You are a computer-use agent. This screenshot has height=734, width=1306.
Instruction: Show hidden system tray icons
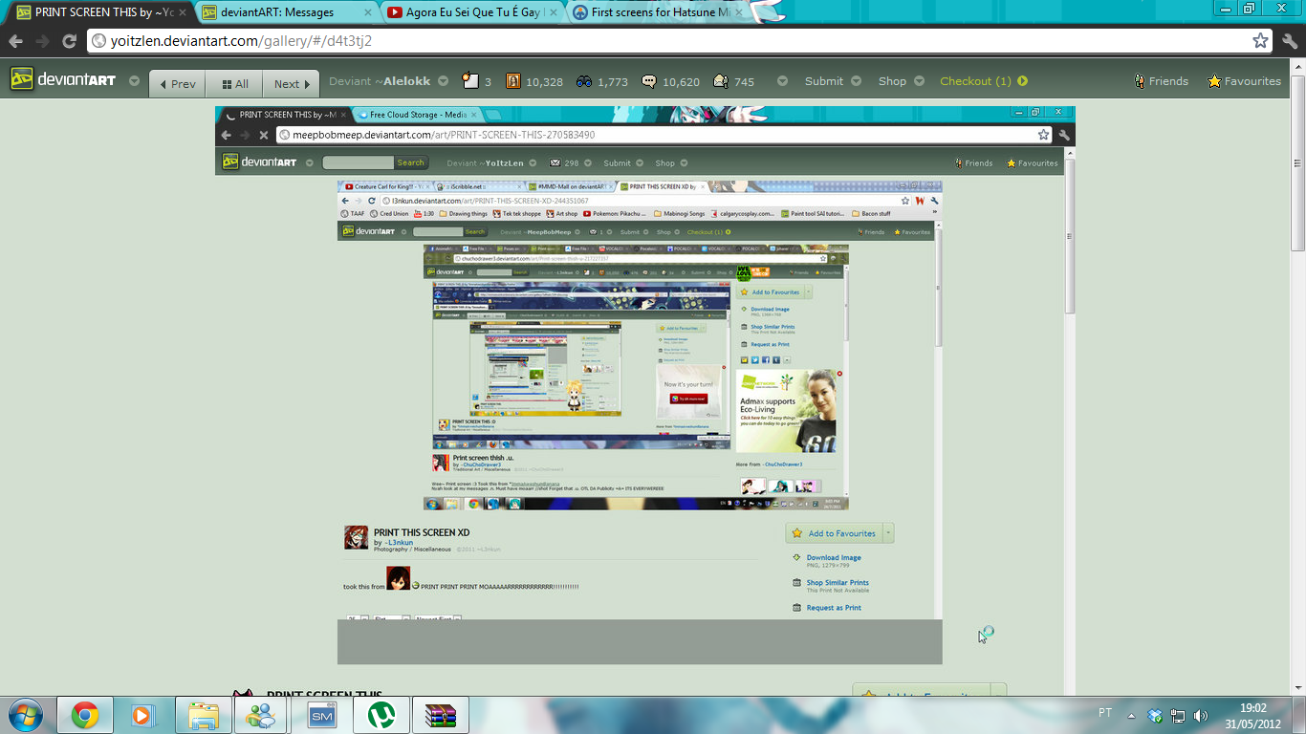point(1132,715)
